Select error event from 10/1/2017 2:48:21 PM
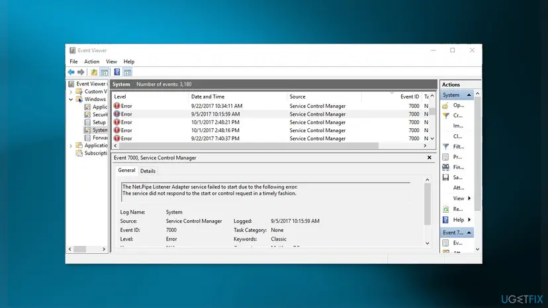The image size is (548, 308). [x=271, y=122]
